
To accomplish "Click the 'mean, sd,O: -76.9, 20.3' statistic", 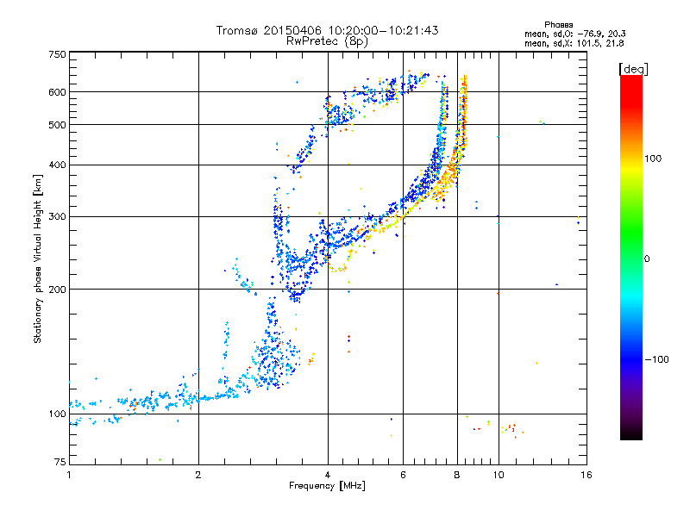I will pyautogui.click(x=574, y=34).
